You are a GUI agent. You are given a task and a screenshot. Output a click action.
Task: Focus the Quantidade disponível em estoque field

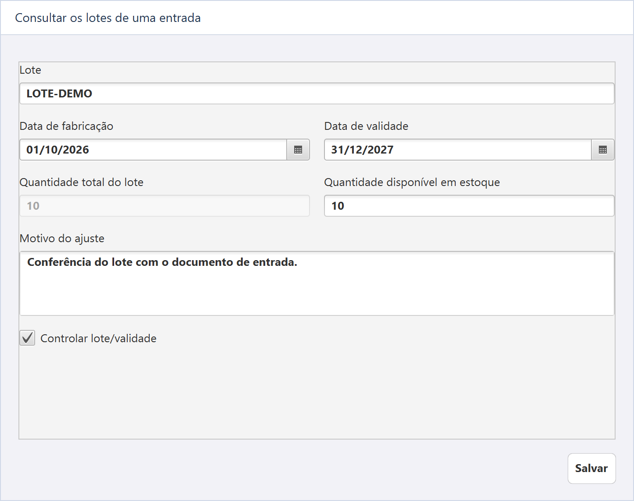pyautogui.click(x=469, y=206)
